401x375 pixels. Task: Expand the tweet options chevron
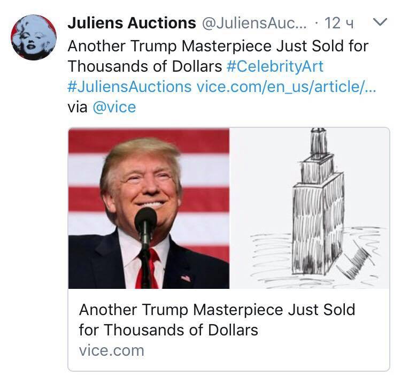point(380,22)
